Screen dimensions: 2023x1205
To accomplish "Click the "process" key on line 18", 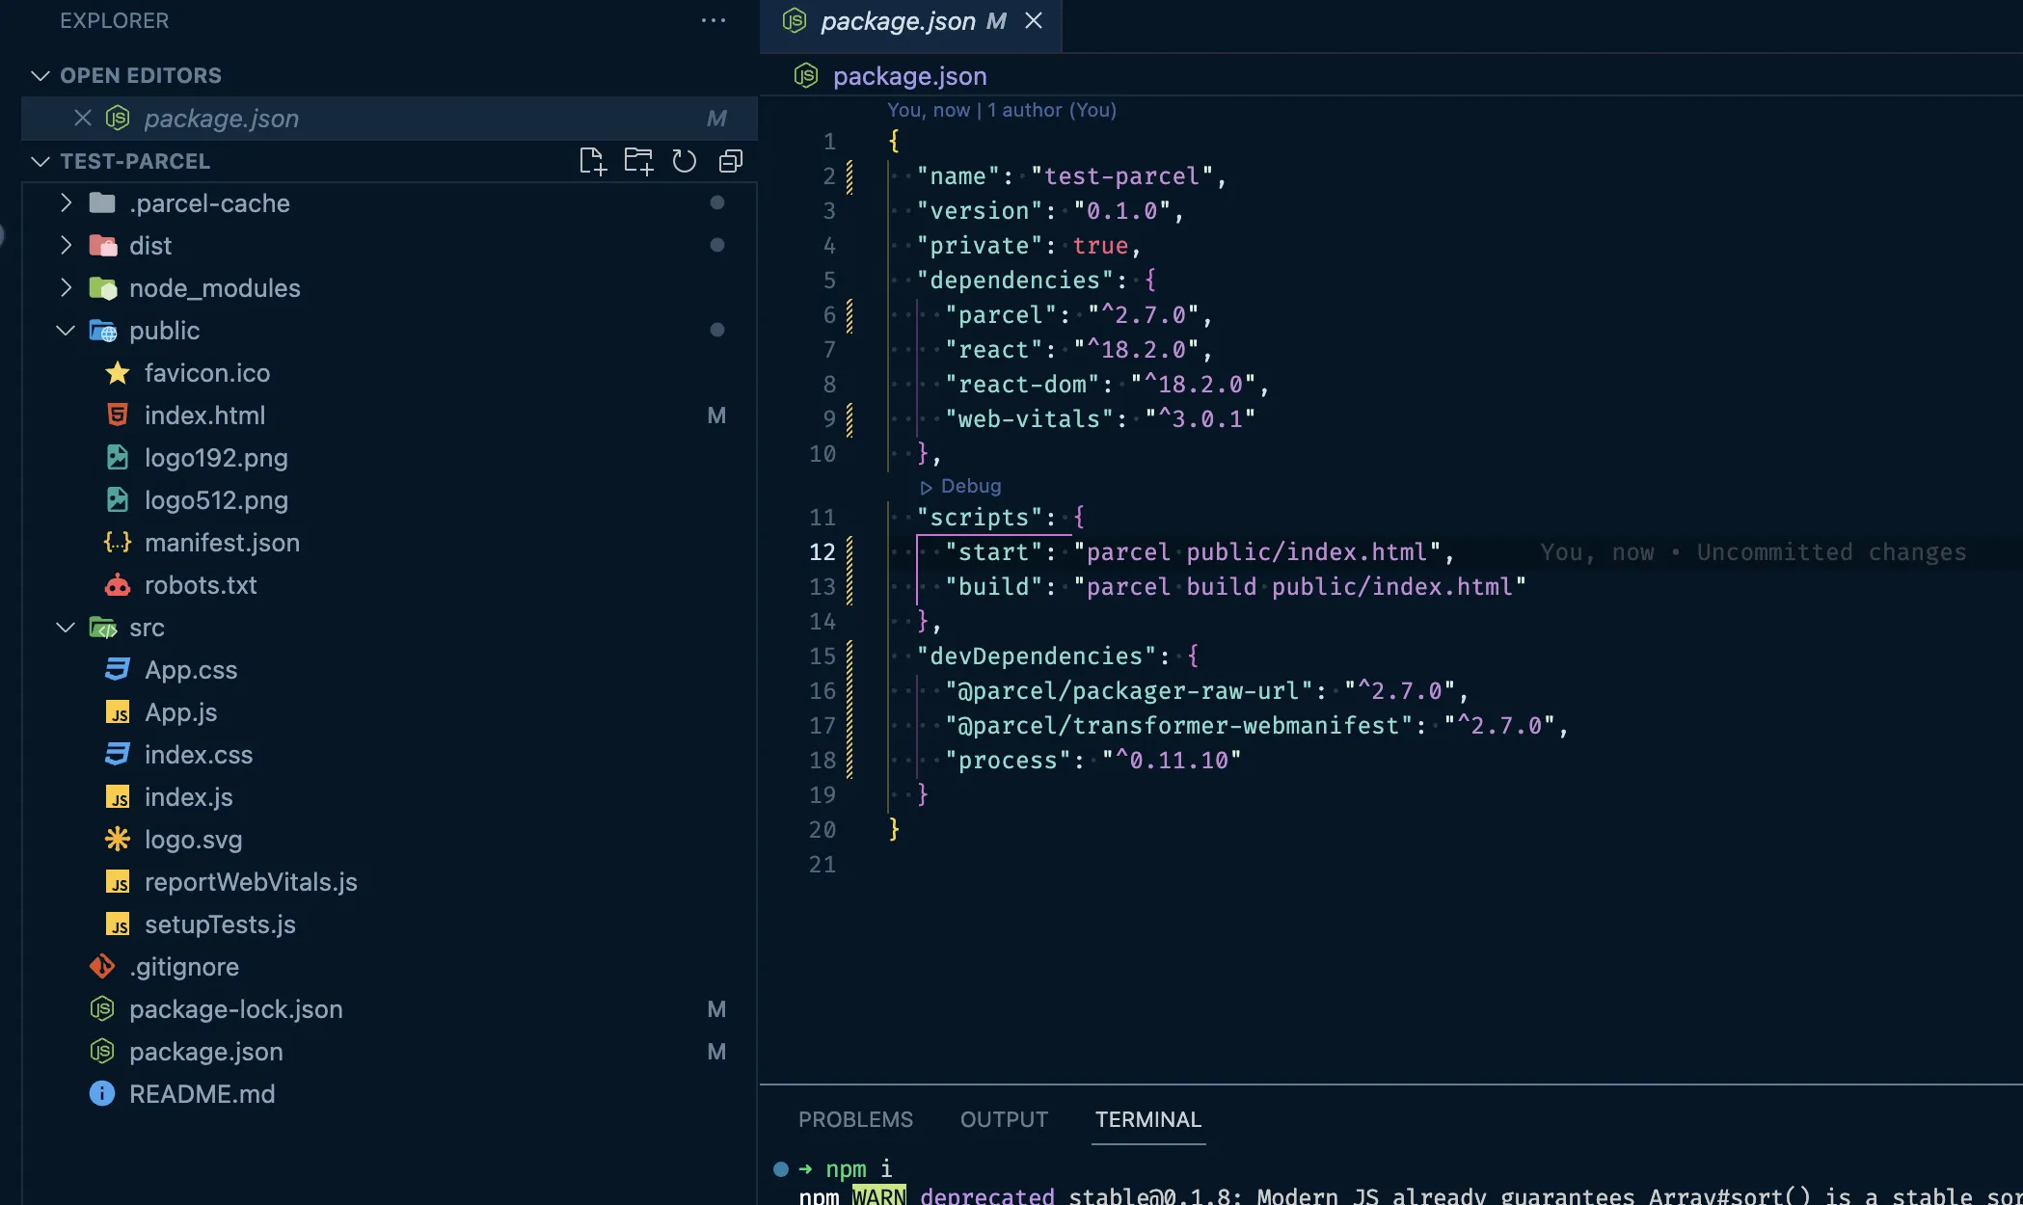I will [1008, 761].
